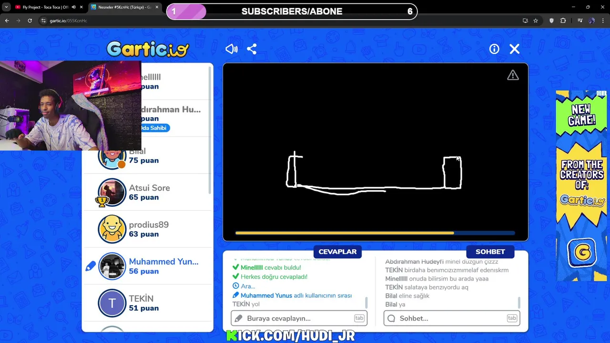The height and width of the screenshot is (343, 610).
Task: Click the player name 'TEKİN' in list
Action: (x=141, y=299)
